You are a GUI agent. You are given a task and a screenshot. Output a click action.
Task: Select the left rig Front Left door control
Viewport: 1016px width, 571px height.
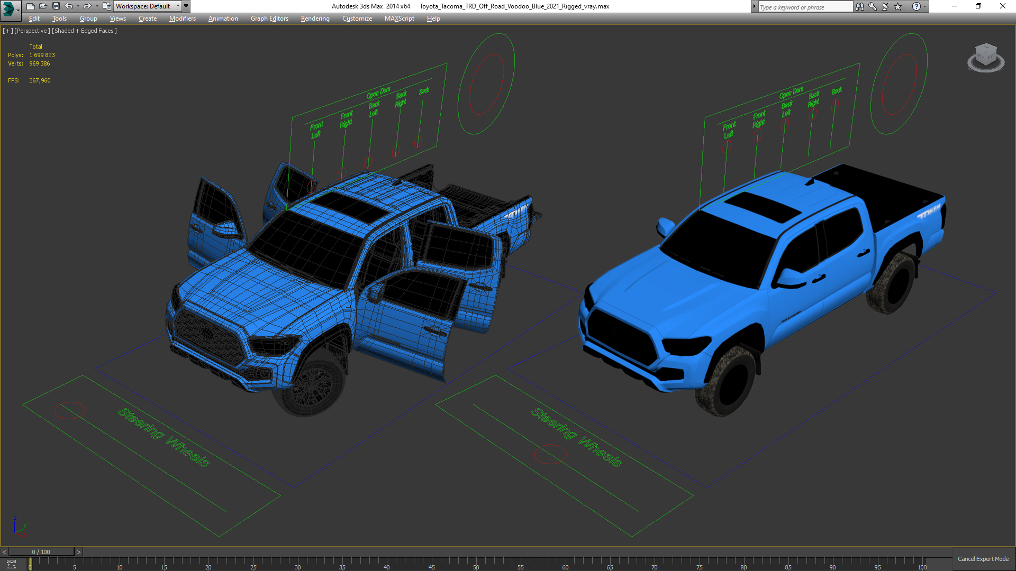point(312,186)
